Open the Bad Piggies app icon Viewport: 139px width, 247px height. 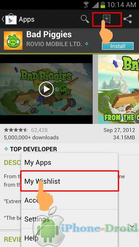pyautogui.click(x=13, y=40)
